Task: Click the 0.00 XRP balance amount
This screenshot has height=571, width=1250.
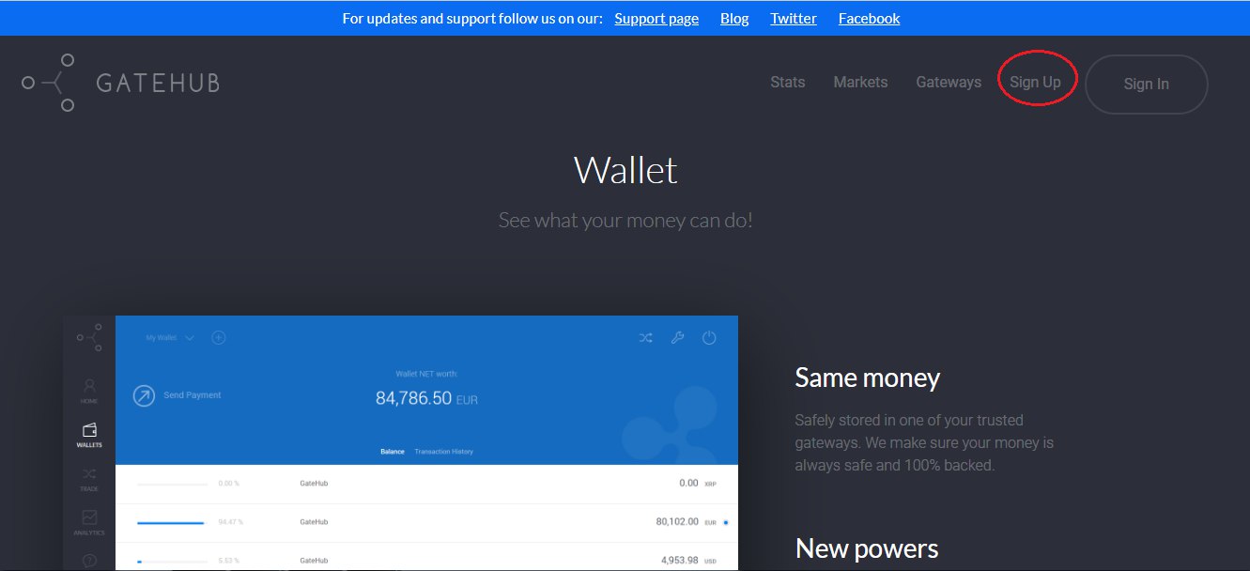Action: pos(699,484)
